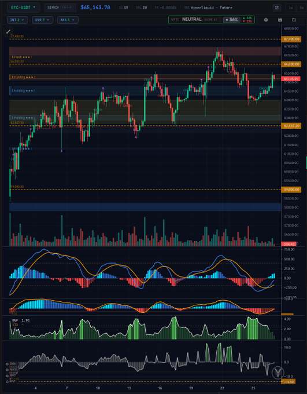The height and width of the screenshot is (394, 307).
Task: Click the save layout floppy icon
Action: pyautogui.click(x=280, y=20)
